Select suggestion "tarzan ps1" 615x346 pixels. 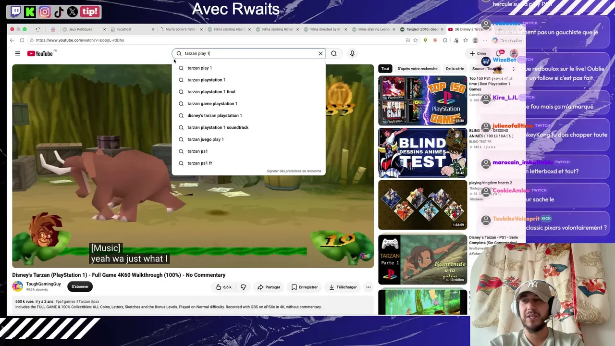[x=249, y=151]
